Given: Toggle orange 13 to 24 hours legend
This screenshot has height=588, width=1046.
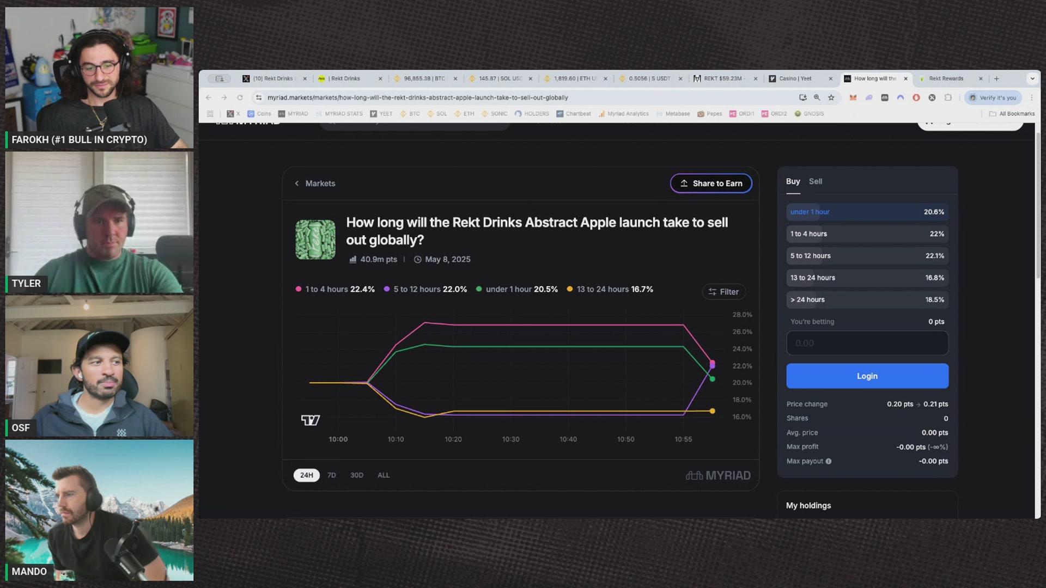Looking at the screenshot, I should pos(610,289).
